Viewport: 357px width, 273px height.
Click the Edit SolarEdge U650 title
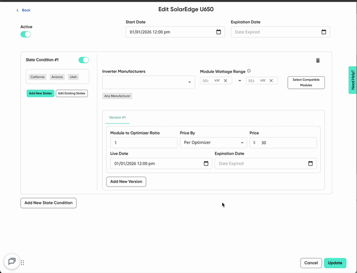[x=186, y=10]
